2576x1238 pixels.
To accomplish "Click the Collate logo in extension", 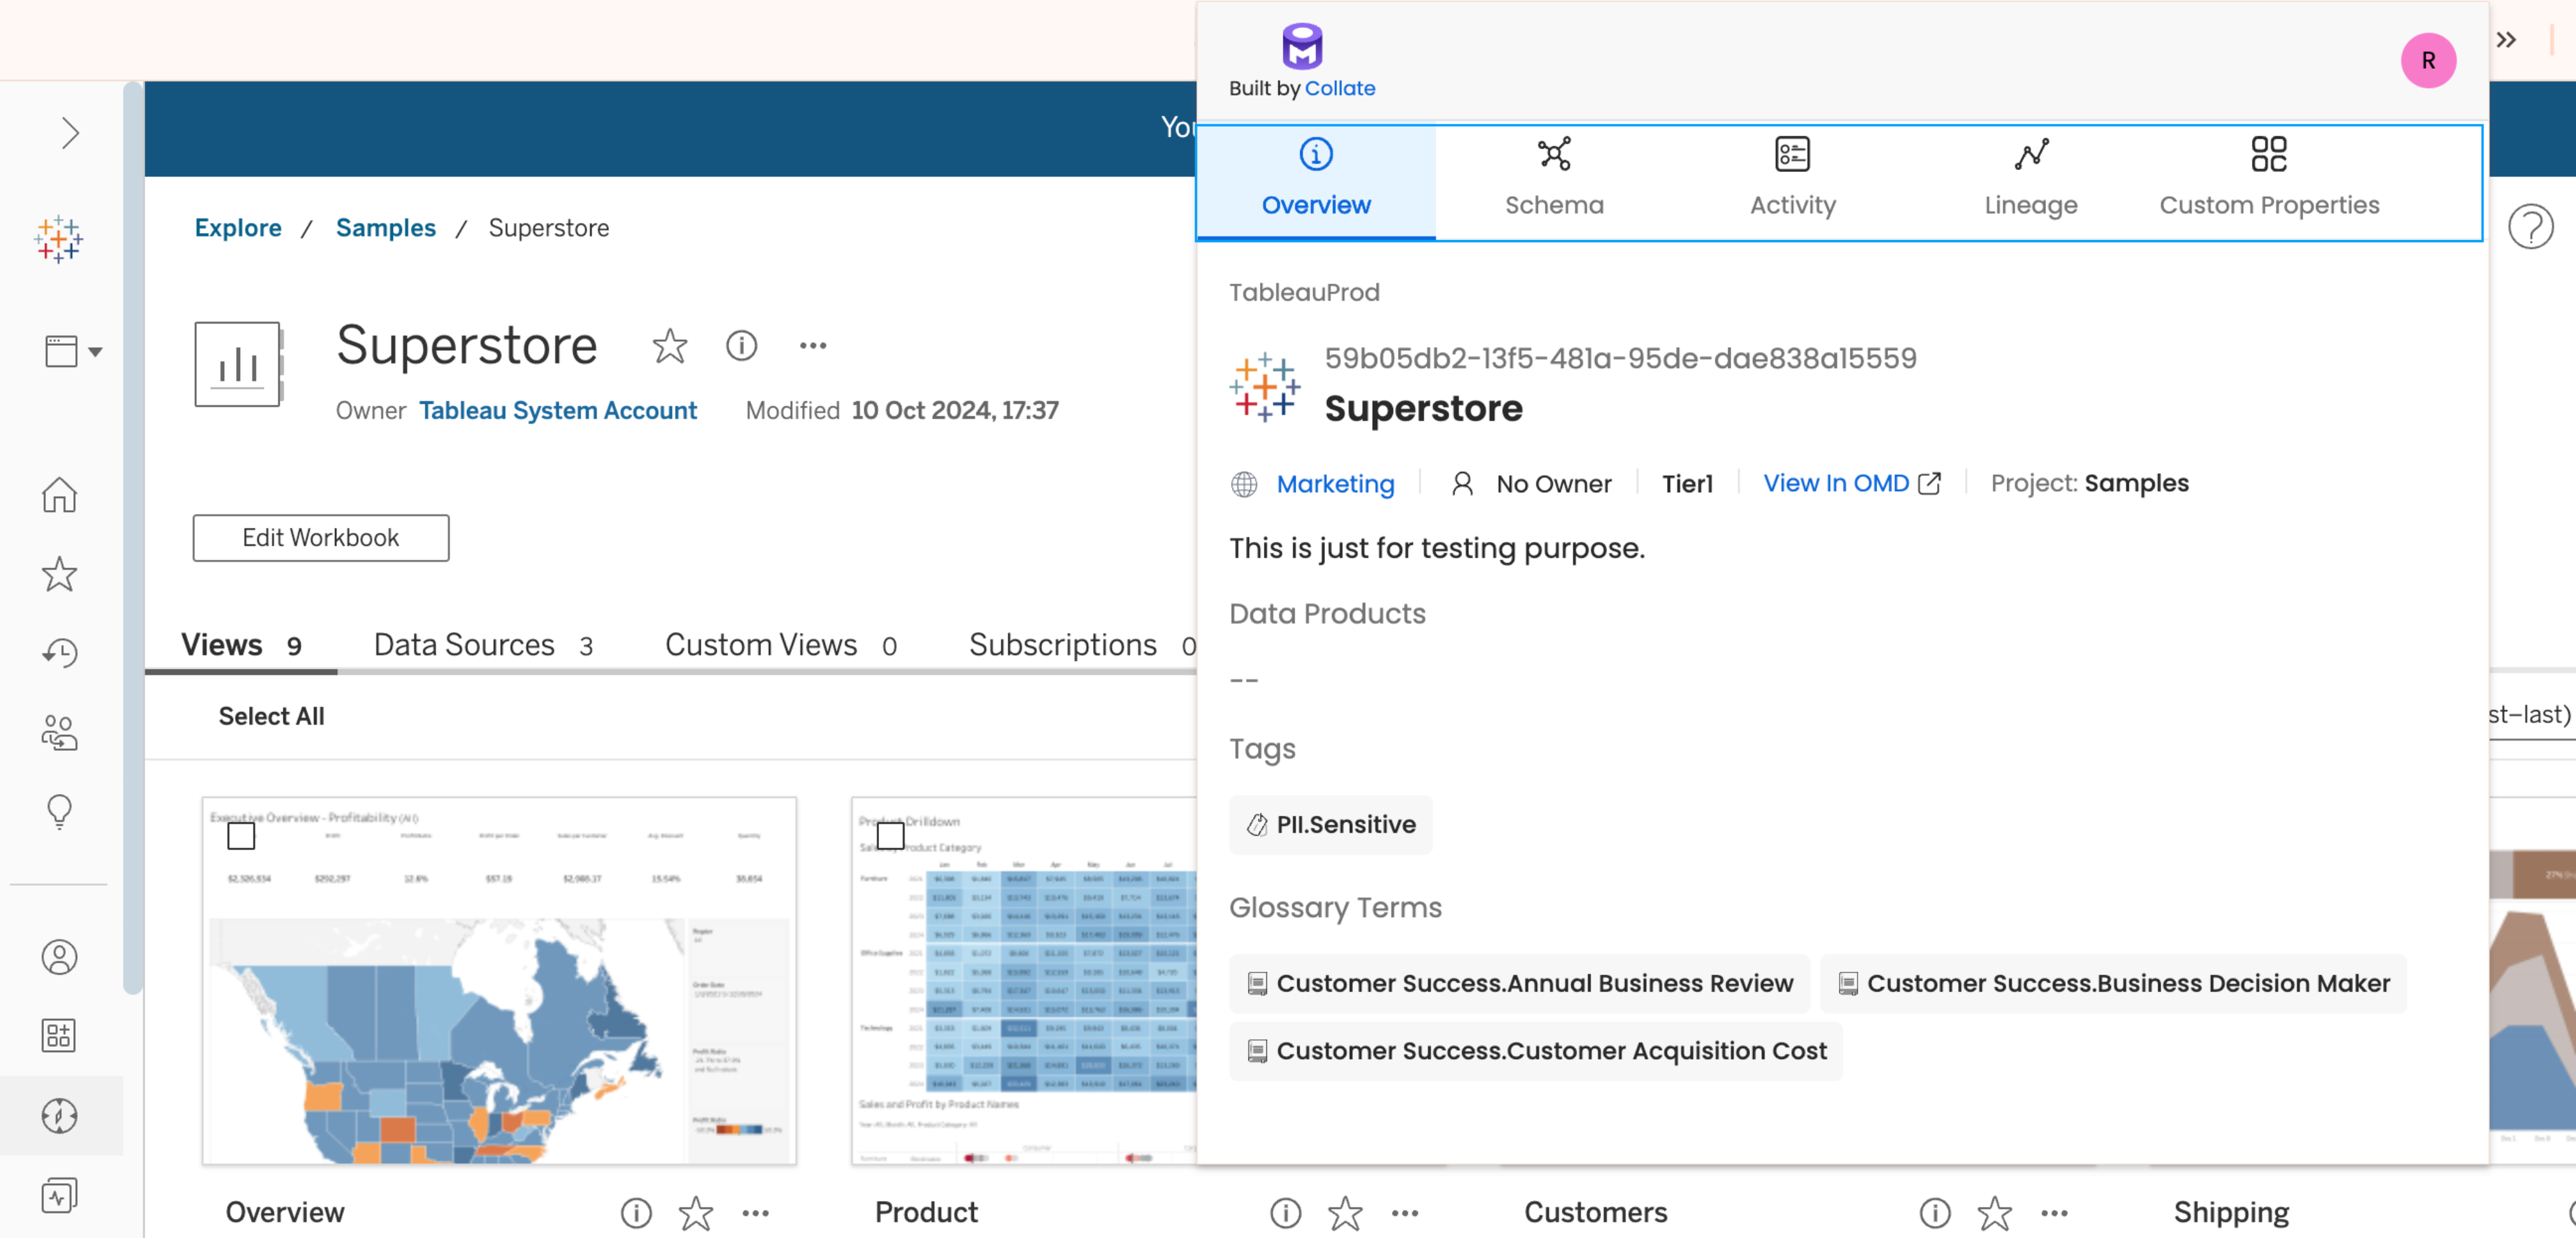I will pyautogui.click(x=1302, y=45).
